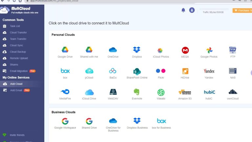The width and height of the screenshot is (252, 142).
Task: Add Flickr account
Action: [x=161, y=73]
